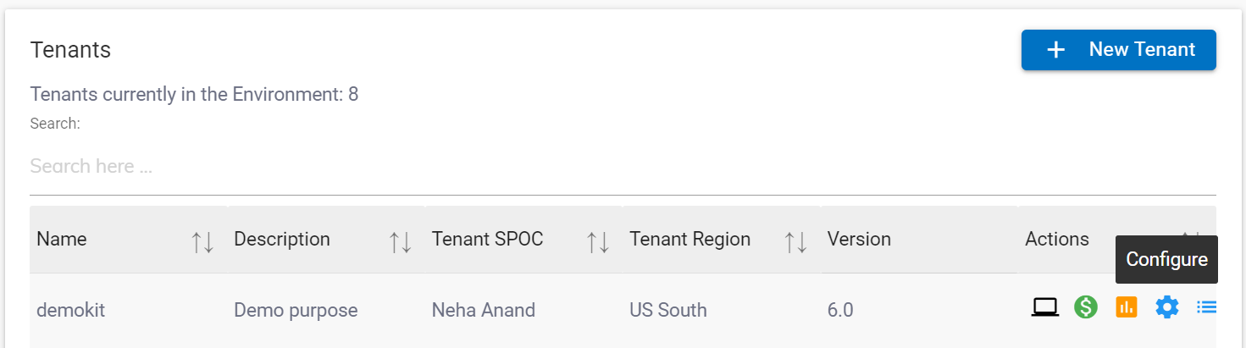Toggle sort order on Tenant SPOC arrows
The image size is (1246, 348).
(598, 243)
